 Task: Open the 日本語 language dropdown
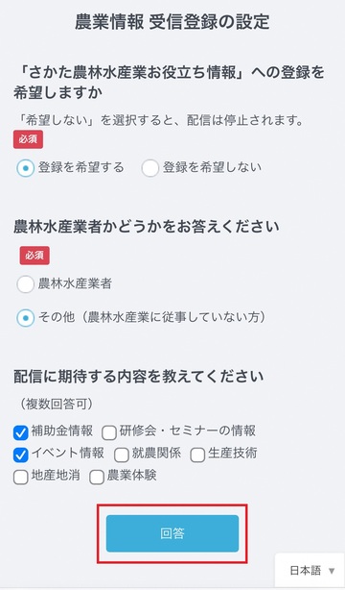pos(310,571)
